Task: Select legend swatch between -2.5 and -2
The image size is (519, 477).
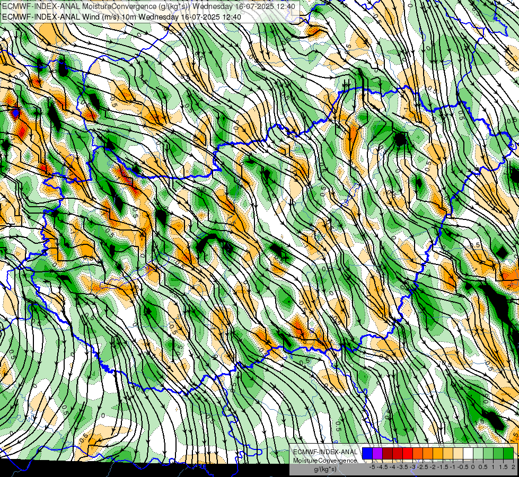Action: click(428, 453)
